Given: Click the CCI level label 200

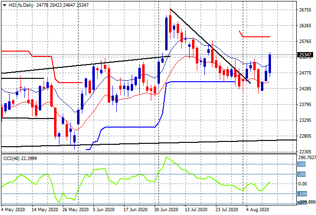Looking at the screenshot, I should click(x=302, y=164).
